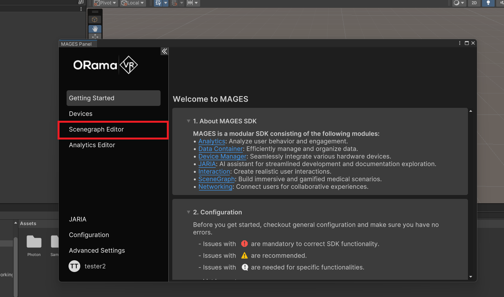Open JARIA in the sidebar
The image size is (504, 297).
114,219
